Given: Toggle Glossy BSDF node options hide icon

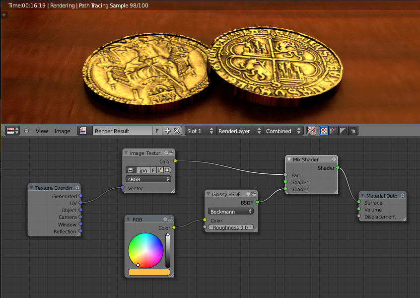Looking at the screenshot, I should pyautogui.click(x=253, y=194).
